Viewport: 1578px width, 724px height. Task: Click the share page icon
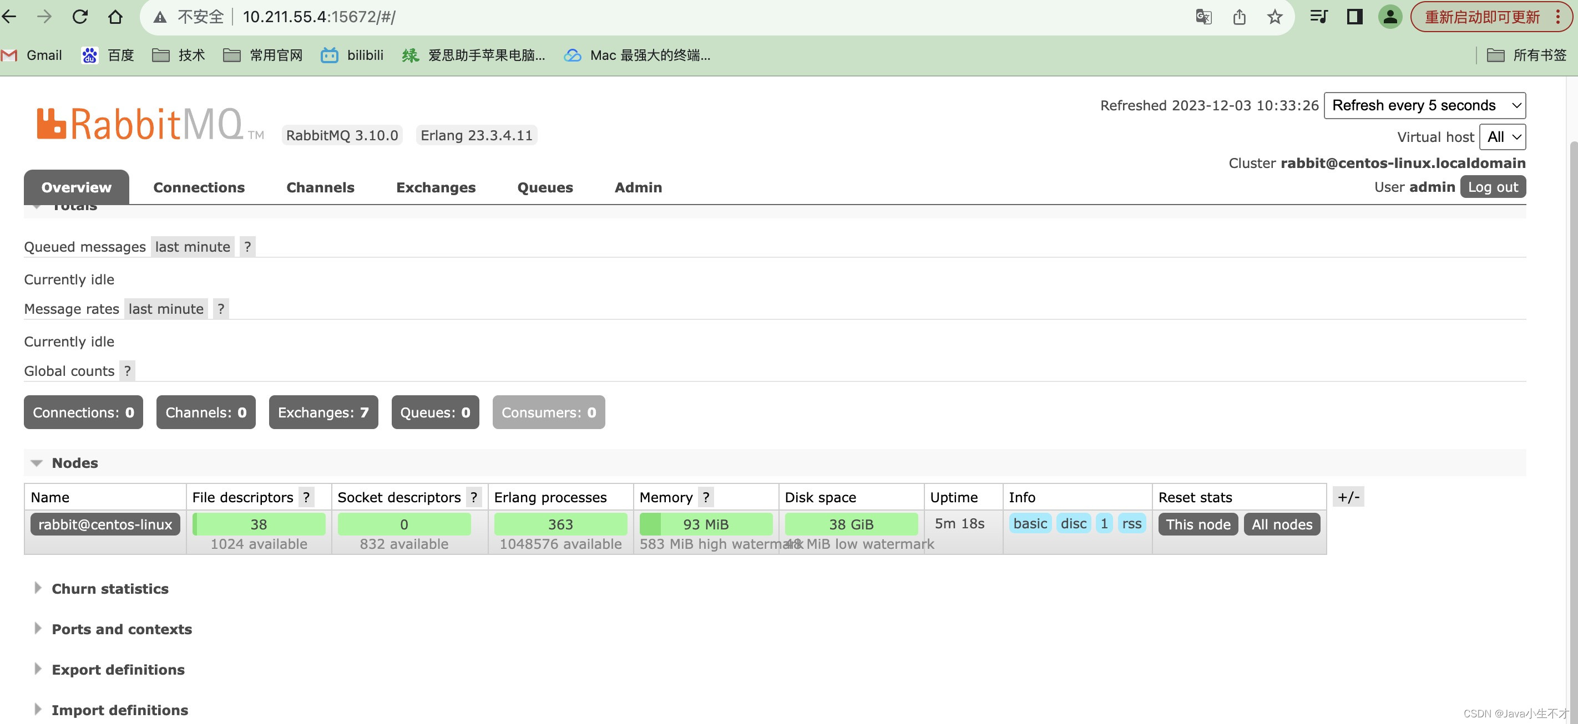pos(1239,17)
